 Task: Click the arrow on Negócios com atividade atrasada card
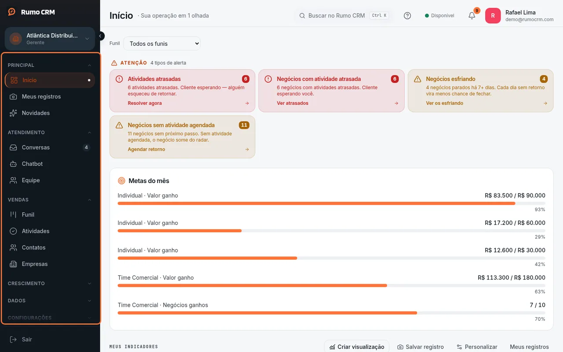click(396, 103)
